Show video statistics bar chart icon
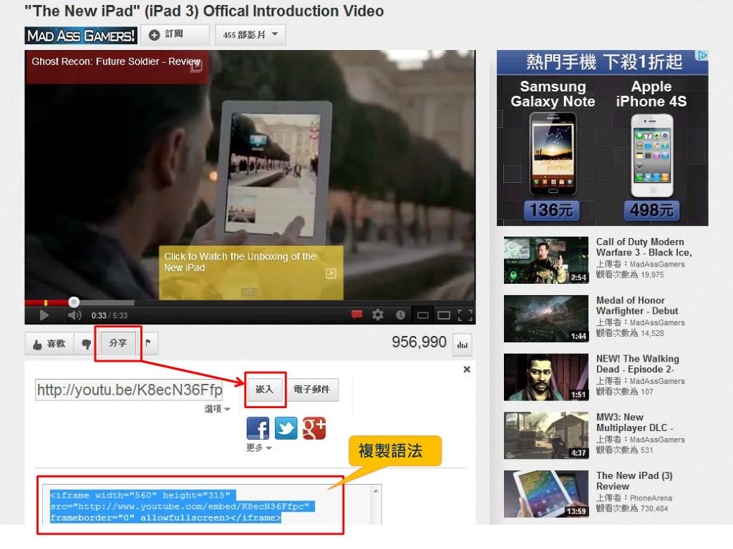The width and height of the screenshot is (733, 549). click(x=462, y=345)
